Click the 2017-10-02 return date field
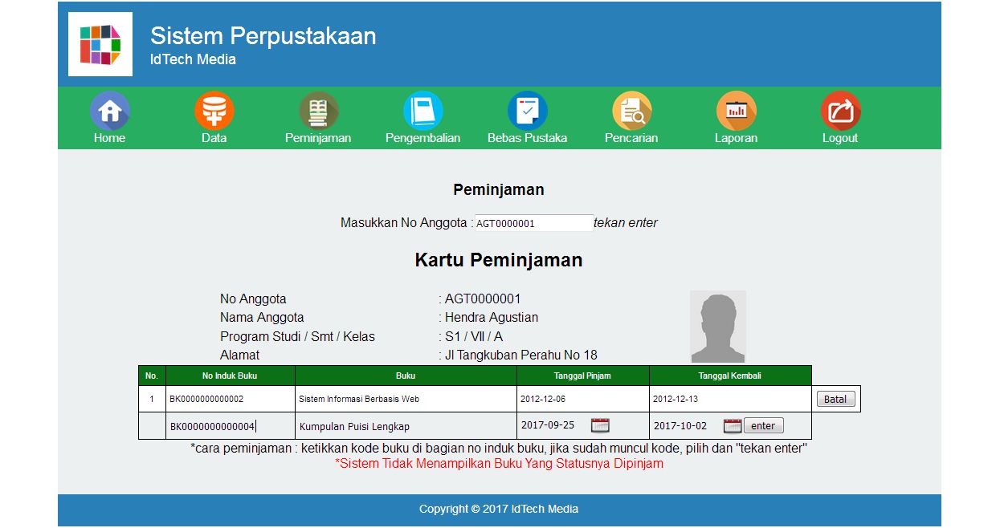Viewport: 996px width, 528px height. [x=687, y=425]
